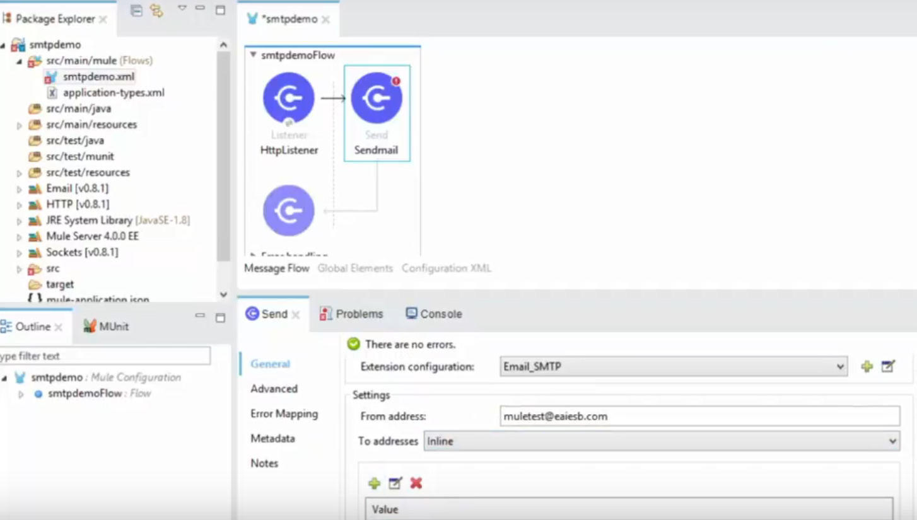Click the From address input field
Viewport: 917px width, 520px height.
click(x=700, y=416)
